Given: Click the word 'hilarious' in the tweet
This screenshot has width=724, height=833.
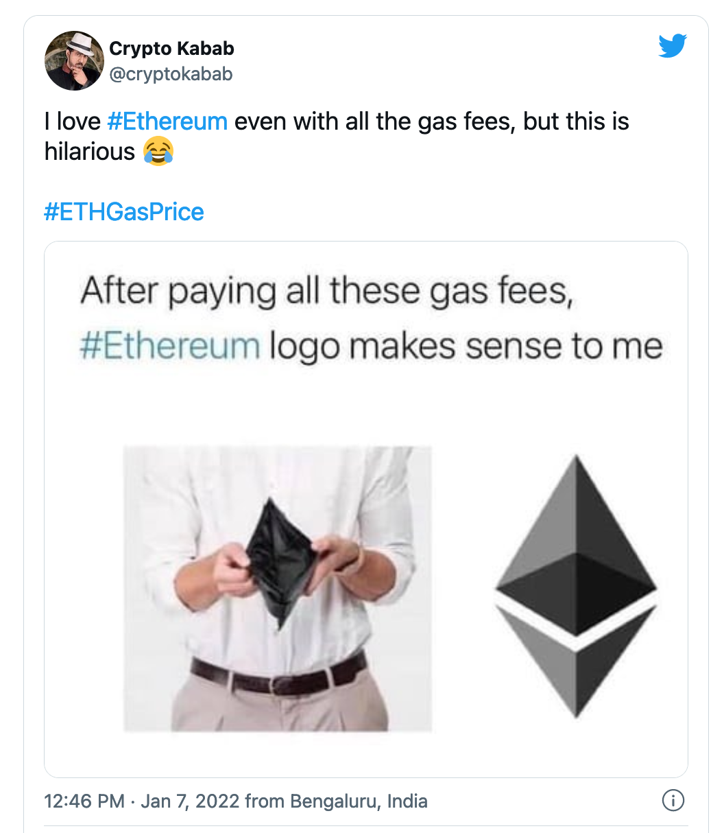Looking at the screenshot, I should (x=90, y=152).
